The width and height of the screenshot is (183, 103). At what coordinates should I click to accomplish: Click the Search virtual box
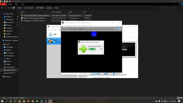173,8
